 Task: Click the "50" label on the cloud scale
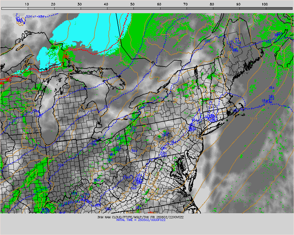coord(132,4)
